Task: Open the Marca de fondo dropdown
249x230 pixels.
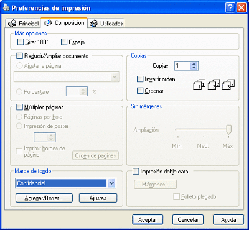Action: (x=112, y=183)
